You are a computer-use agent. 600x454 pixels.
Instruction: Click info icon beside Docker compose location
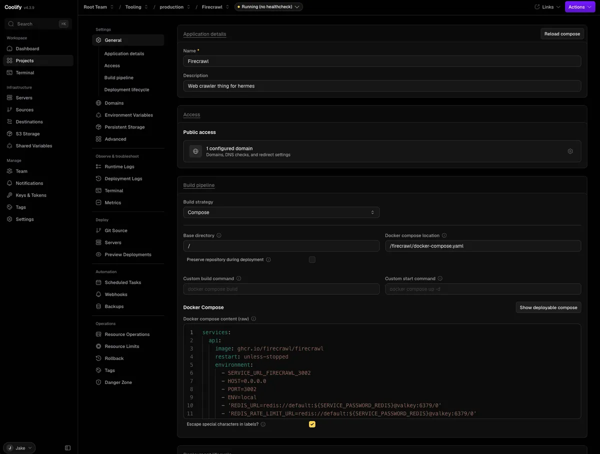click(x=444, y=235)
